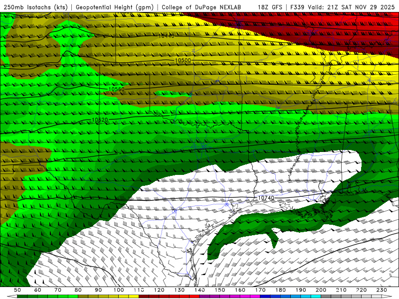399x299 pixels.
Task: Click the 60 value on the color scale
Action: point(37,290)
